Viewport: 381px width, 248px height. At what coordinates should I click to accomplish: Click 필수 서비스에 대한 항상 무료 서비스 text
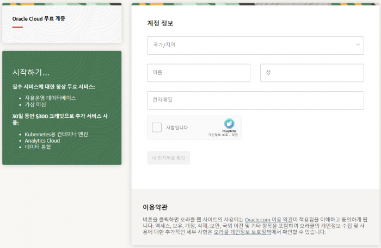pos(54,87)
